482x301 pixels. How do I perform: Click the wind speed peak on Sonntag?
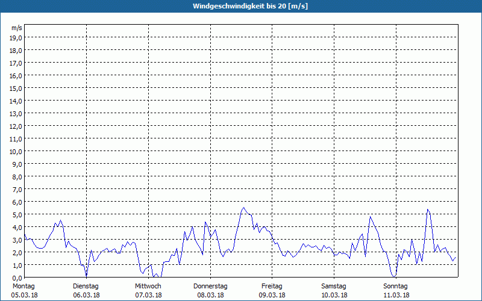(428, 209)
